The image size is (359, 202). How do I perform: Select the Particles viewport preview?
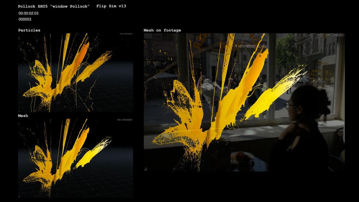pos(76,72)
